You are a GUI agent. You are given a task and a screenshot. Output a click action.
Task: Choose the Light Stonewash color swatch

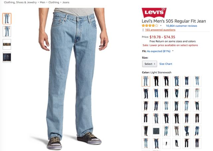(x=146, y=81)
